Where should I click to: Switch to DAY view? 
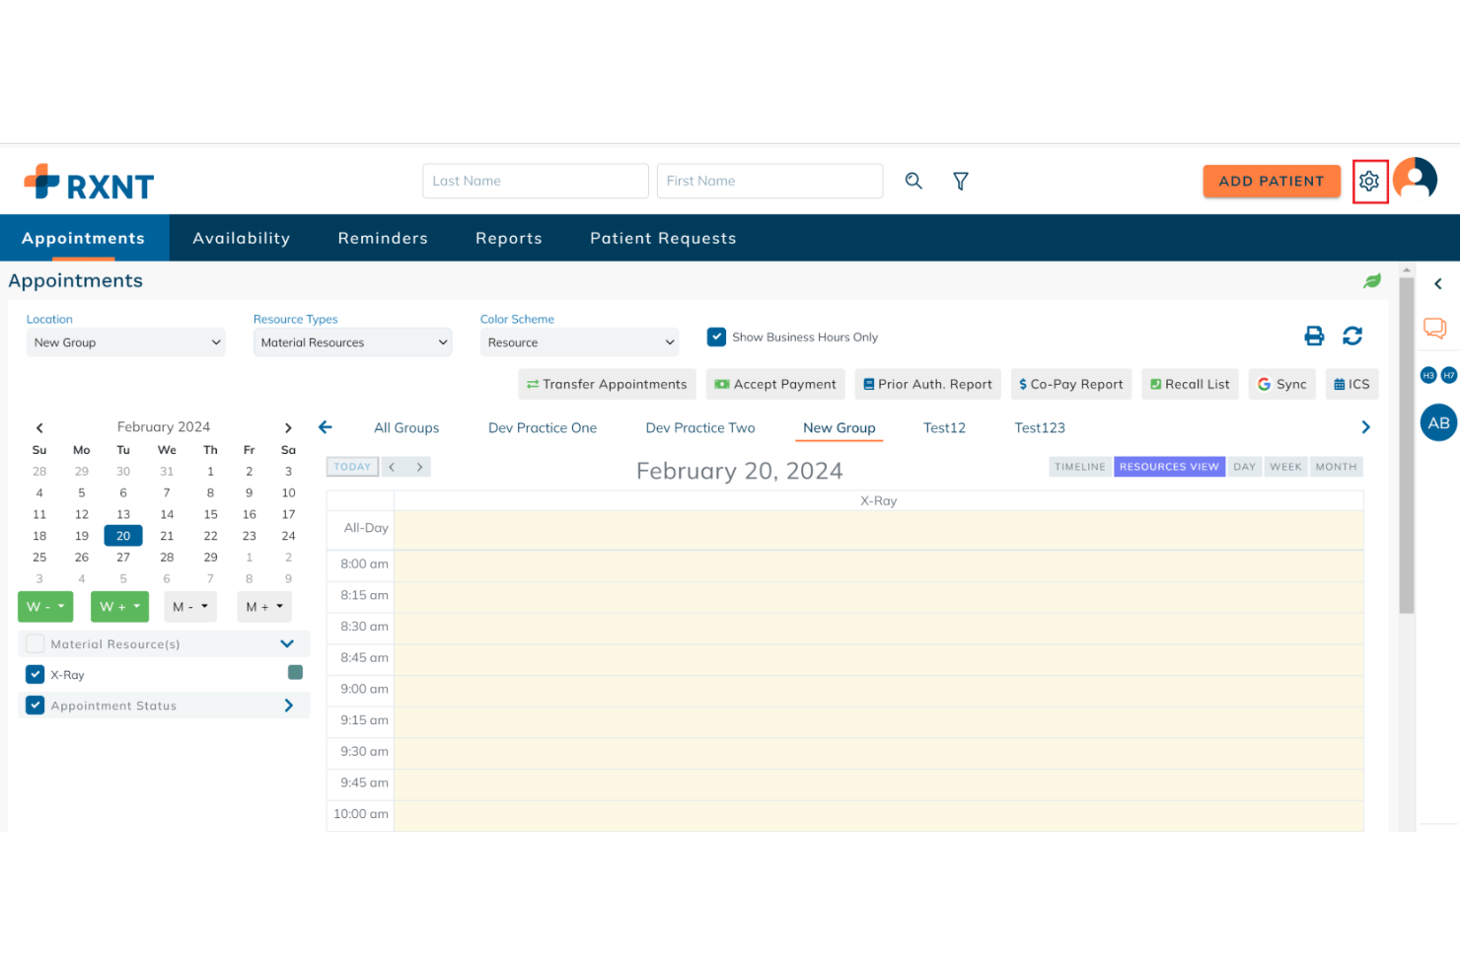pyautogui.click(x=1245, y=467)
